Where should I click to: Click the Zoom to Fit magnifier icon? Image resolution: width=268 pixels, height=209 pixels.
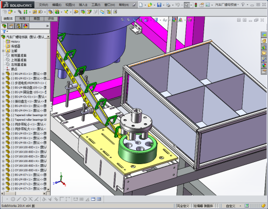[123, 20]
